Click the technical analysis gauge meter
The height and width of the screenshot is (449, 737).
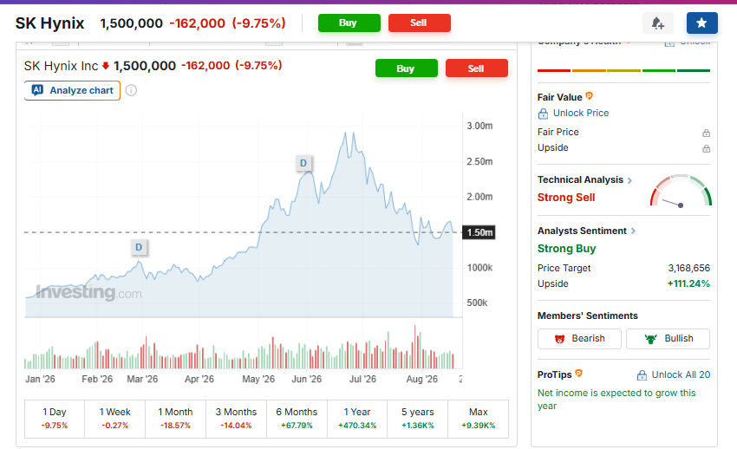(x=681, y=190)
